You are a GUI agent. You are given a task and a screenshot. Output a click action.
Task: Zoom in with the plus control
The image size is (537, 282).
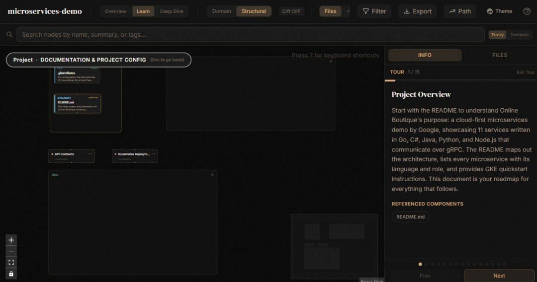[11, 240]
